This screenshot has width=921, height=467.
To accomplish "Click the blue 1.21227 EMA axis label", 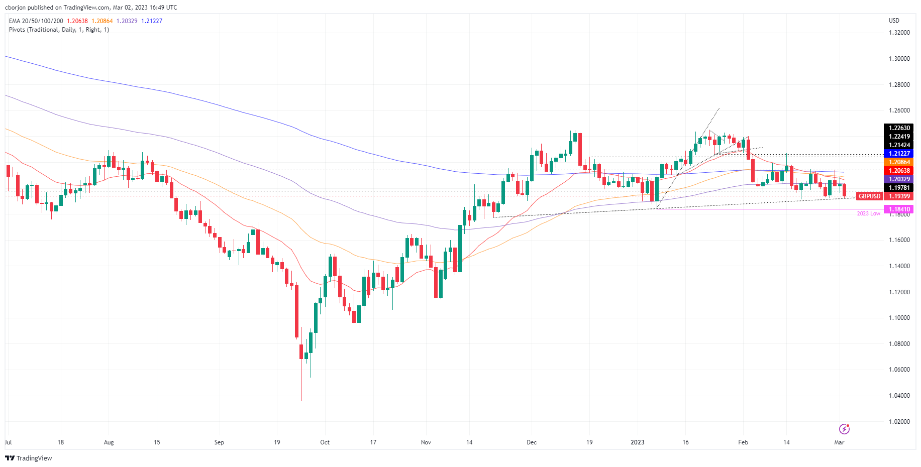I will click(x=899, y=154).
